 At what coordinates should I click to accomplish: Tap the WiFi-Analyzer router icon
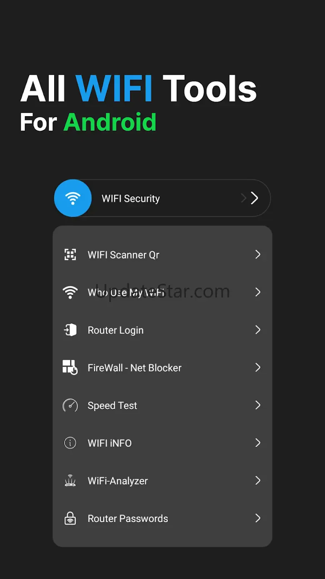[x=70, y=481]
